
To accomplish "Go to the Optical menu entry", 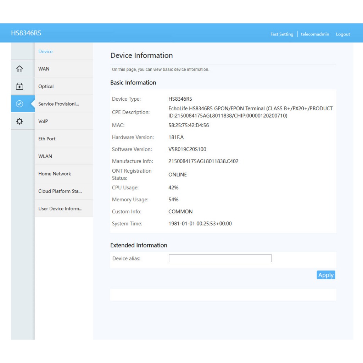I will (46, 86).
